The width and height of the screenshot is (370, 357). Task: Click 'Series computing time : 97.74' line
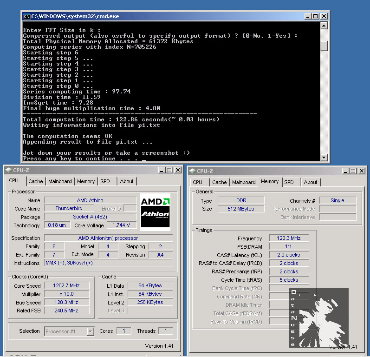[x=77, y=92]
